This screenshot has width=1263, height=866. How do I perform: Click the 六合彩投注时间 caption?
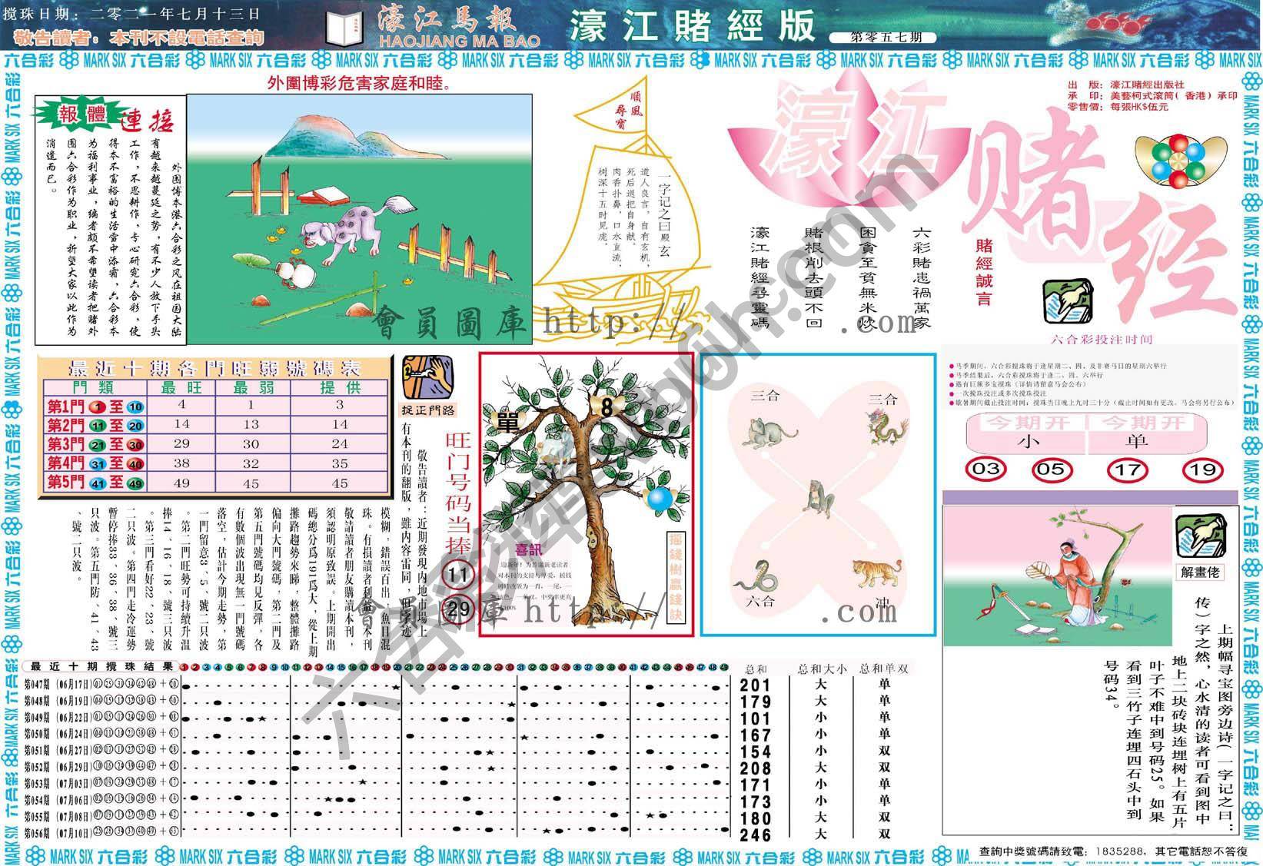(1101, 340)
